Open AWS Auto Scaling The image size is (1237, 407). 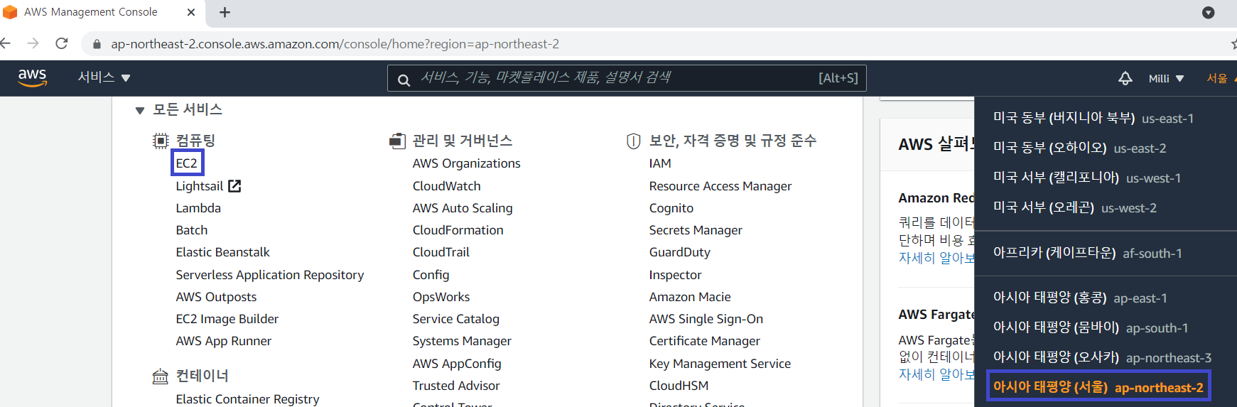pyautogui.click(x=463, y=208)
